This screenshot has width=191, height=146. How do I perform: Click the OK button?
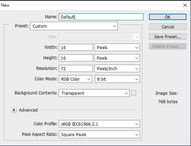(x=168, y=17)
